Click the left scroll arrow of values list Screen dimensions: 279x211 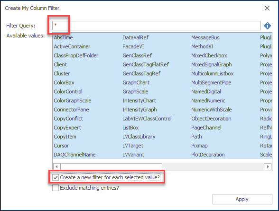click(56, 167)
